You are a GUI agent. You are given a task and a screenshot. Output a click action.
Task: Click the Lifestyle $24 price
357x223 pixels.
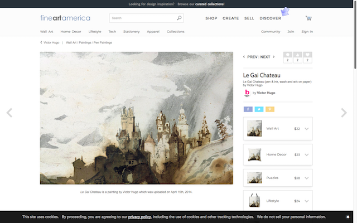point(297,201)
